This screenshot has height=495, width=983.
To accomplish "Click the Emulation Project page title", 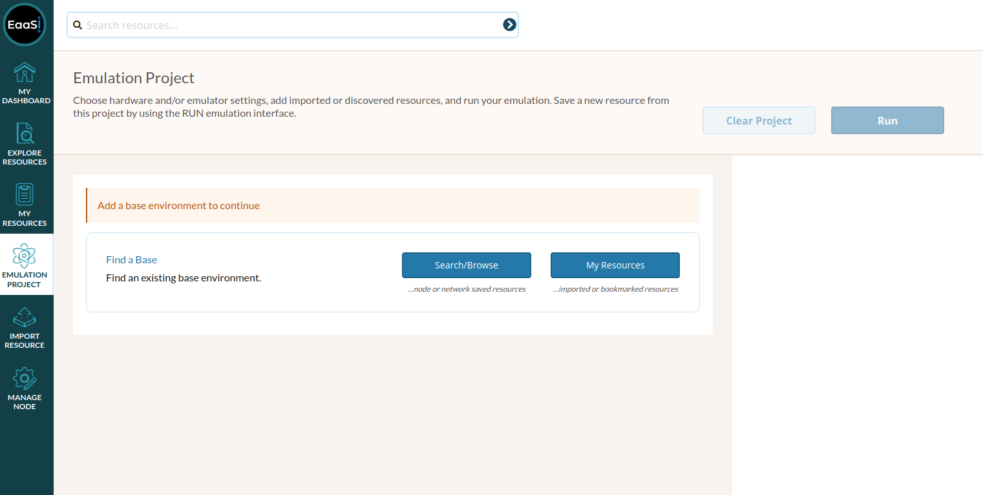I will click(x=134, y=78).
